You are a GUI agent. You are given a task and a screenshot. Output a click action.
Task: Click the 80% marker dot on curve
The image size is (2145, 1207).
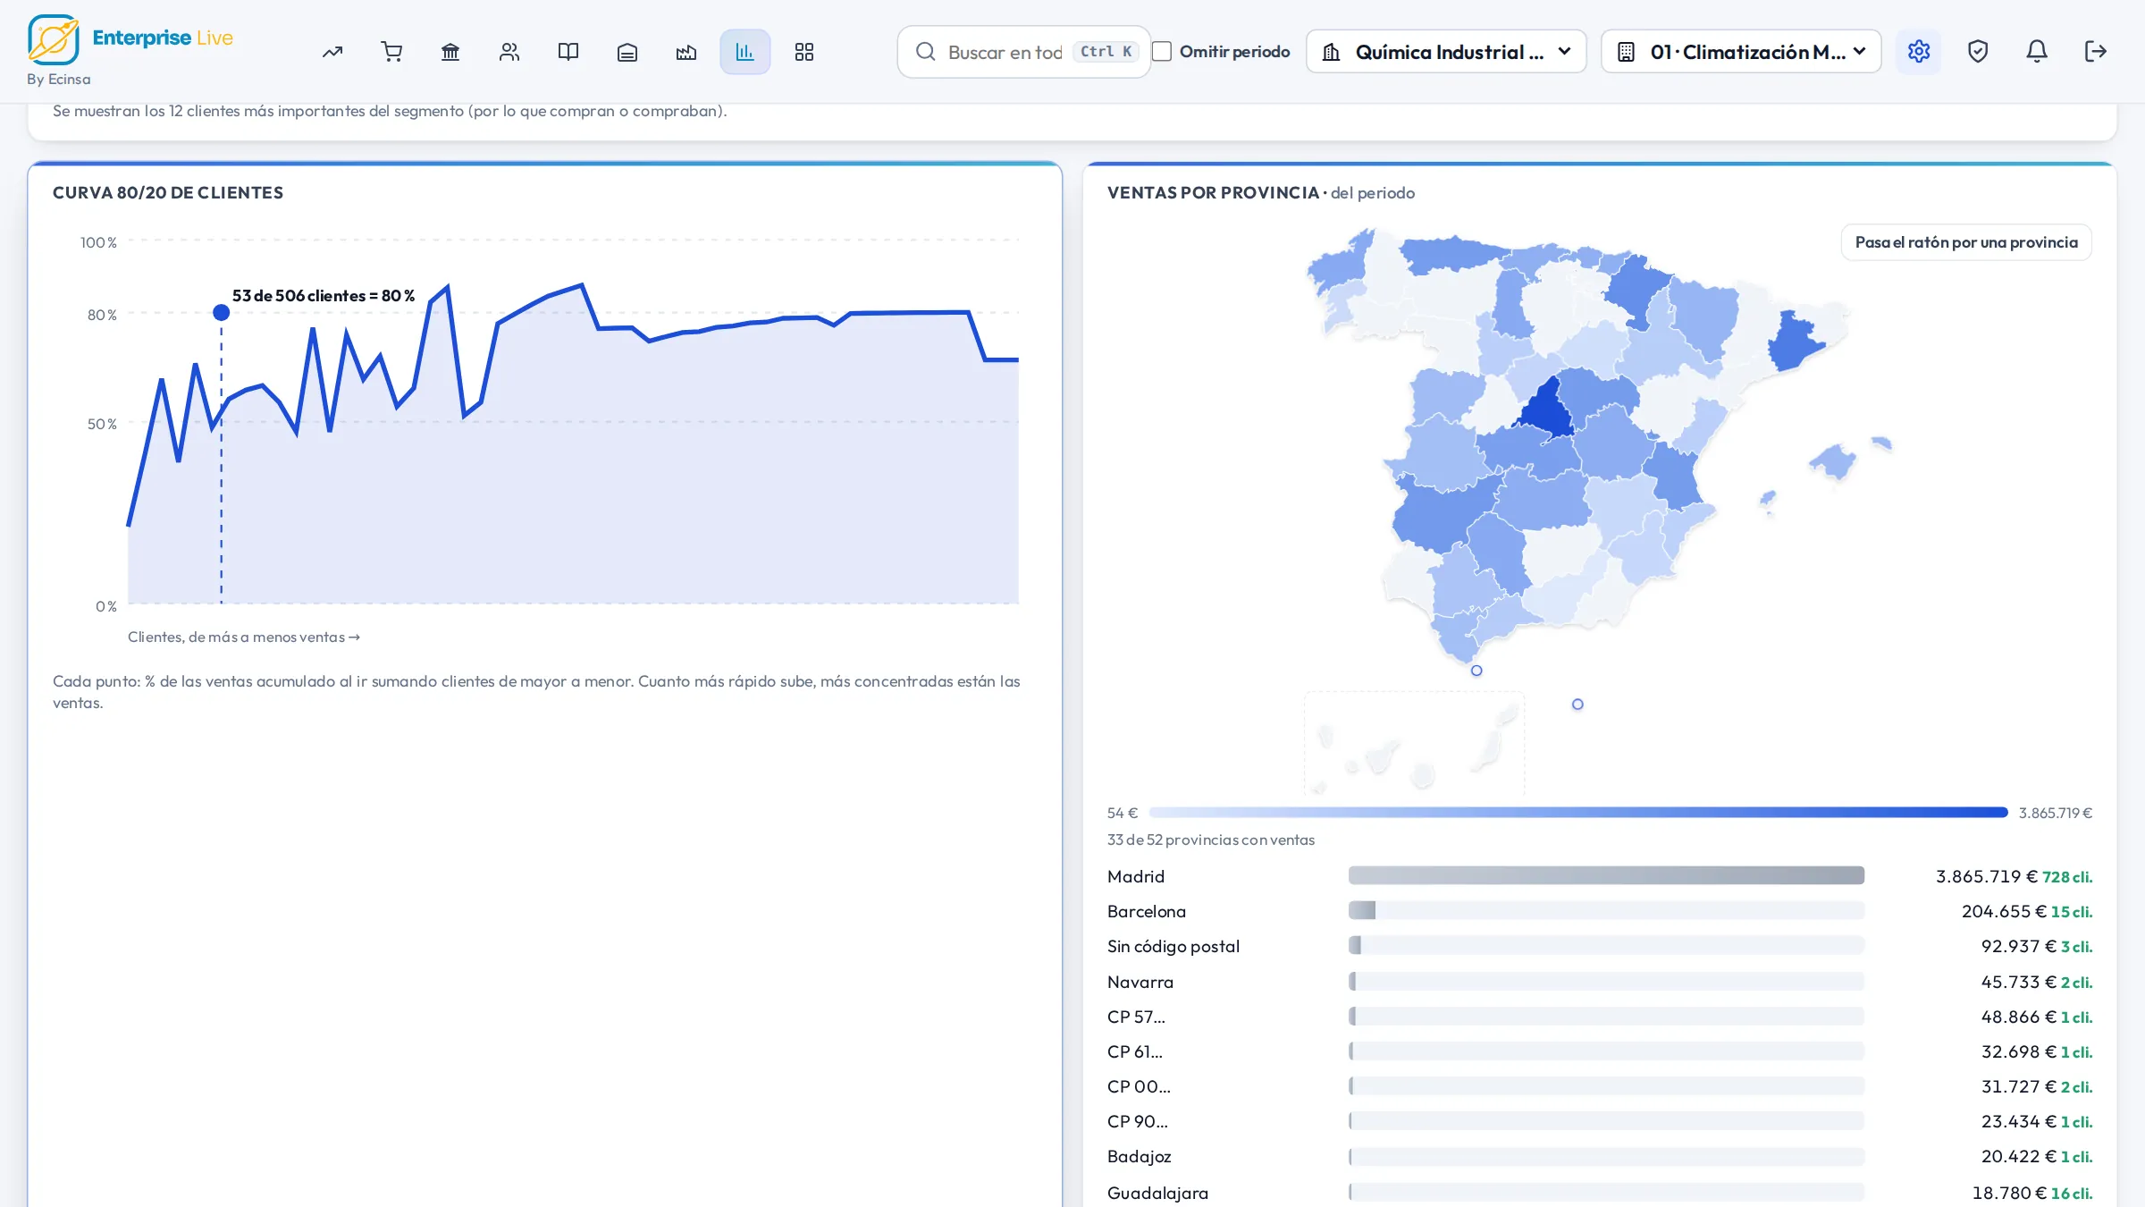[222, 312]
